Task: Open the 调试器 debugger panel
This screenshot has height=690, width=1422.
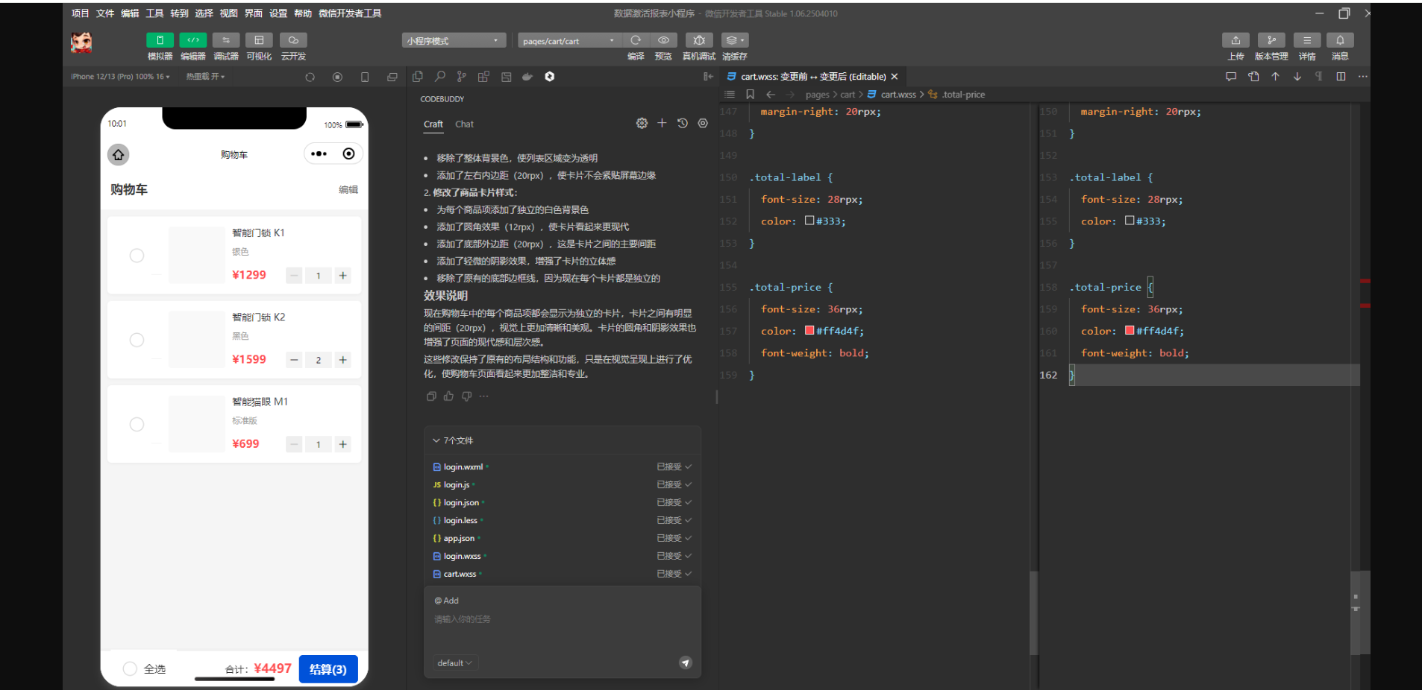Action: click(x=225, y=40)
